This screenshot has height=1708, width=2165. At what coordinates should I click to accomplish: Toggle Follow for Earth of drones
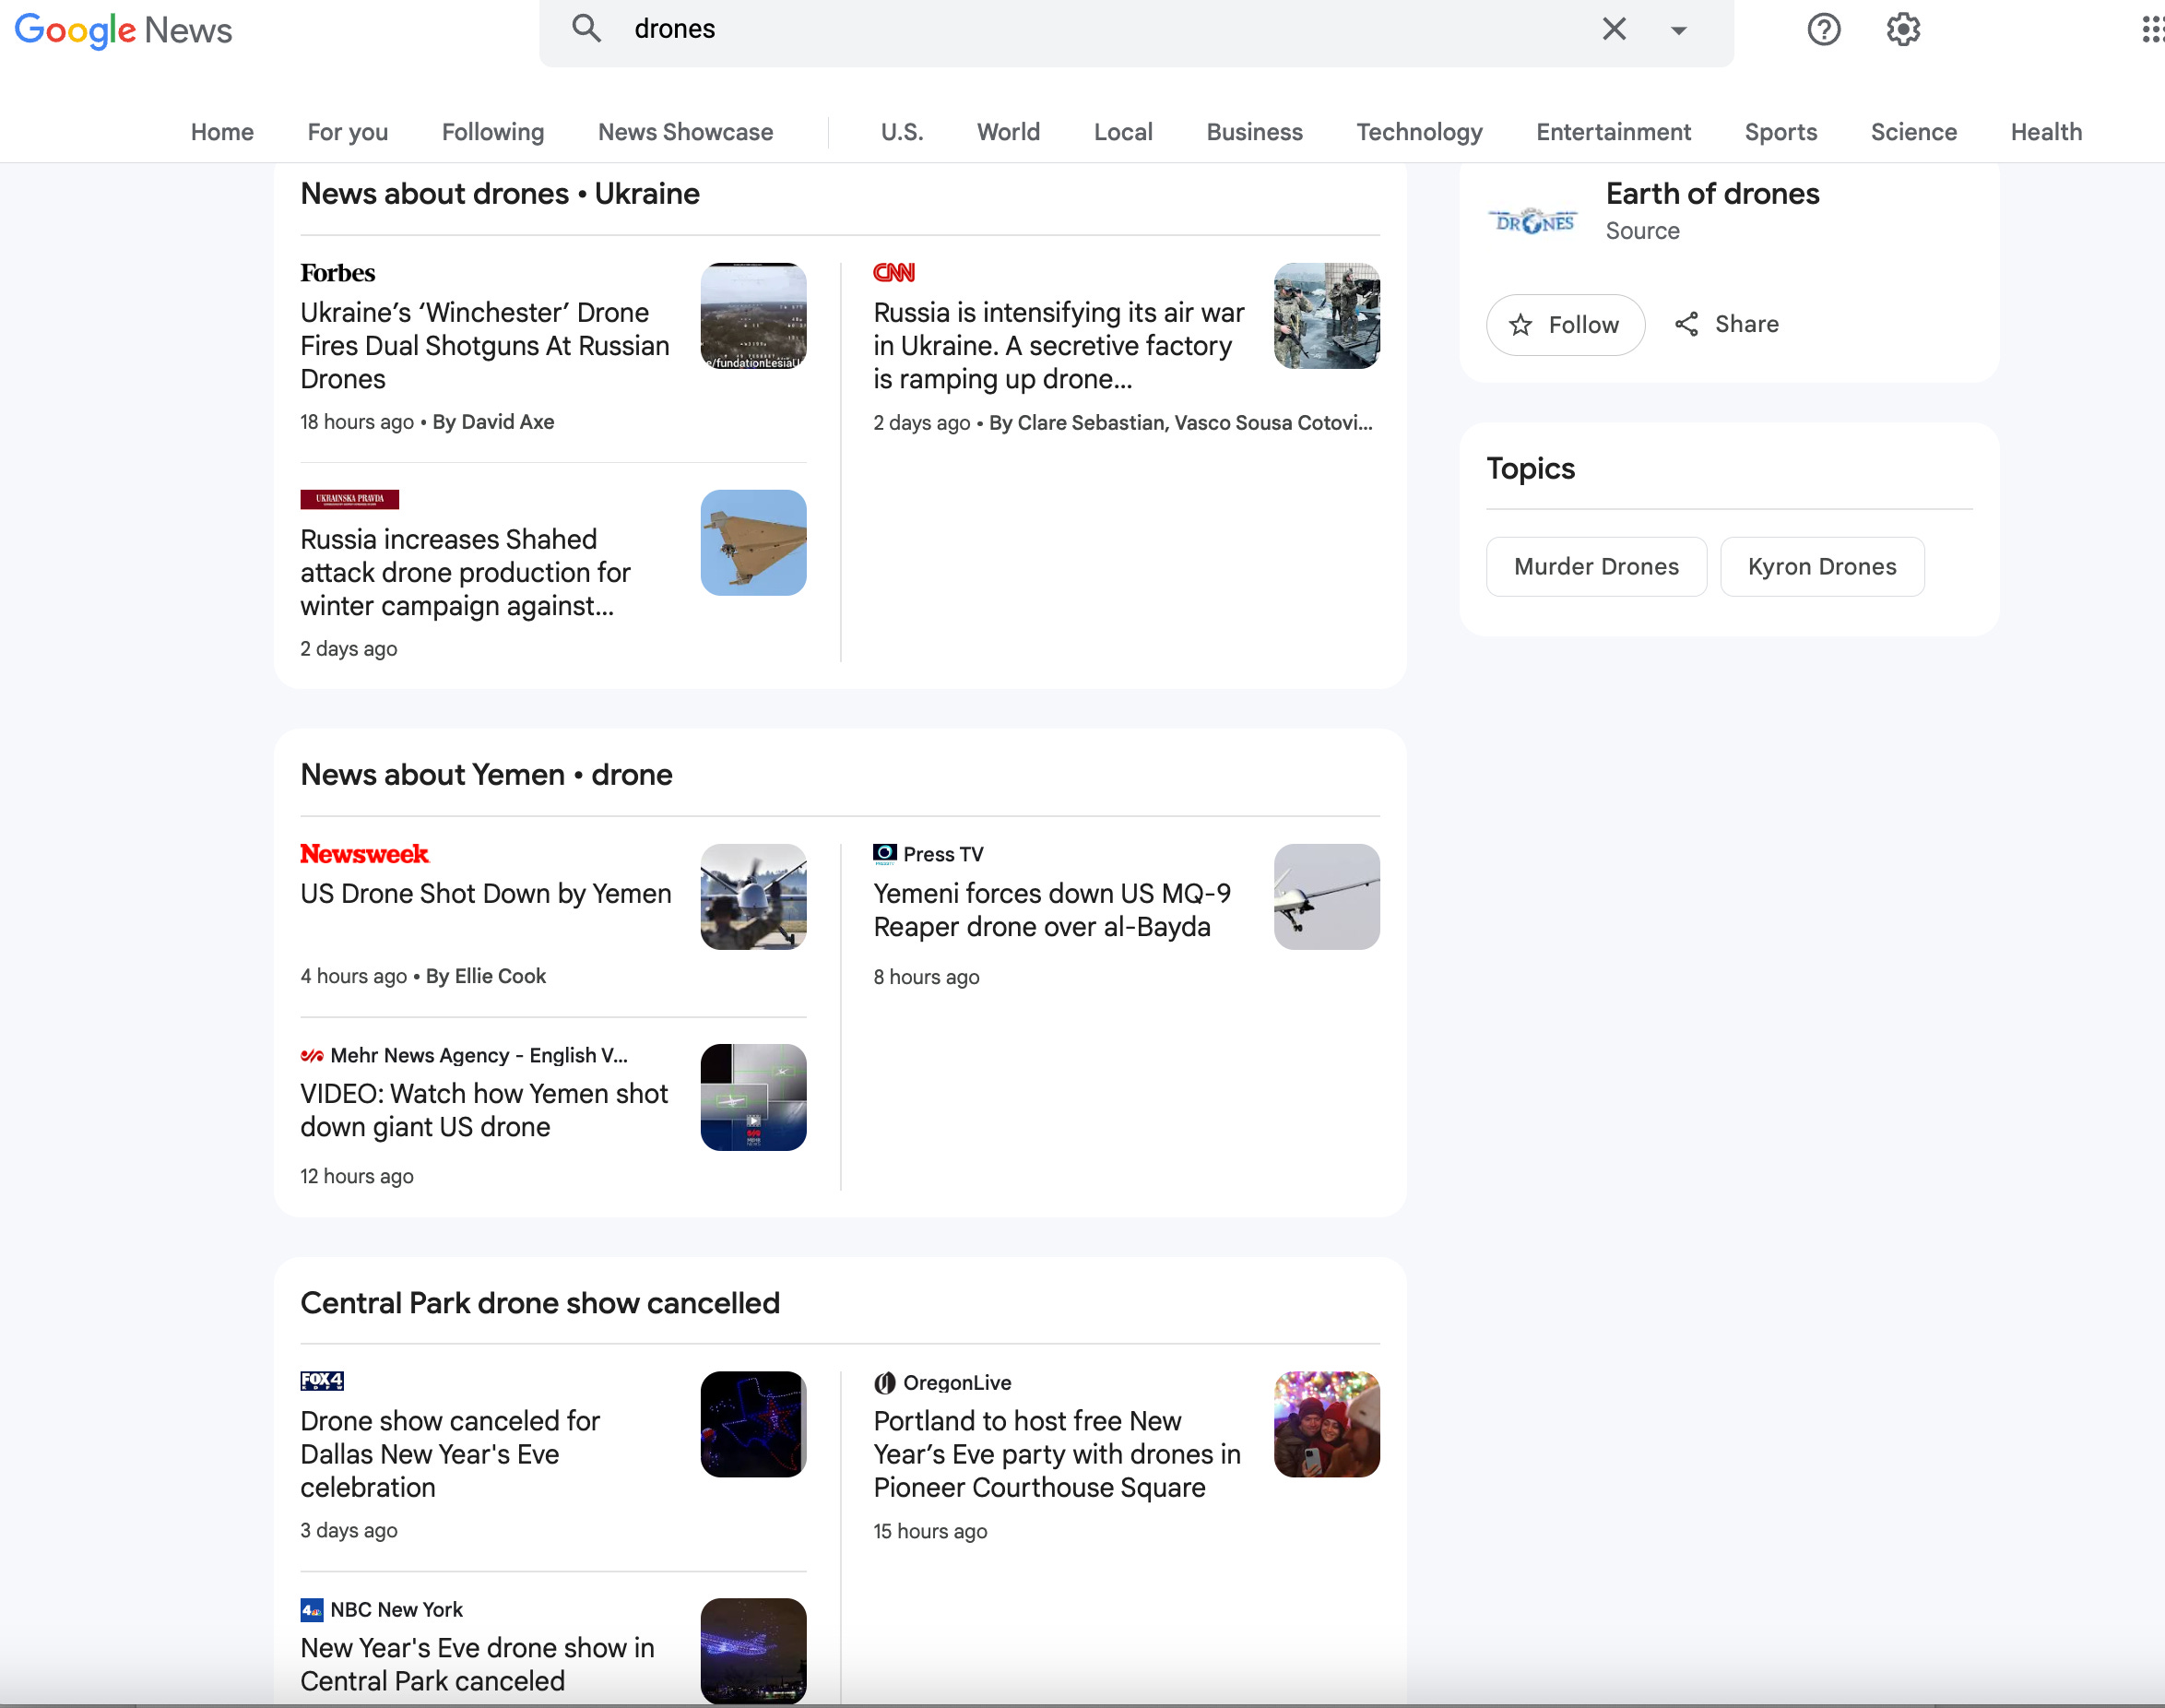point(1565,325)
